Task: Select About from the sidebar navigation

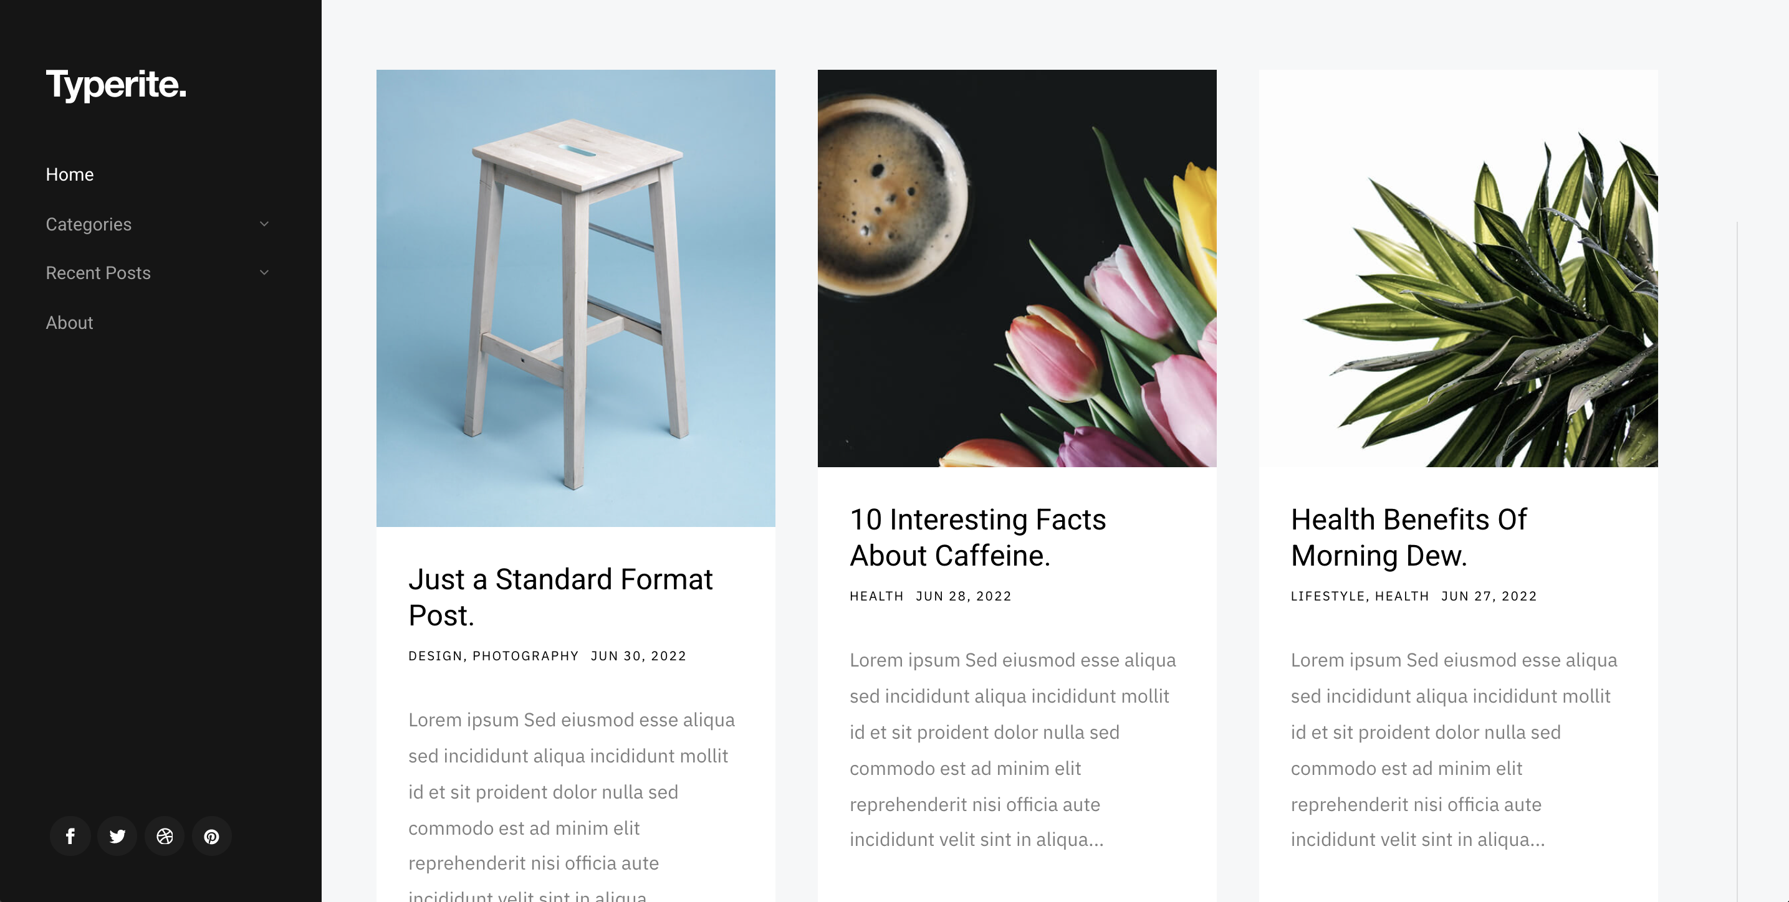Action: click(x=69, y=322)
